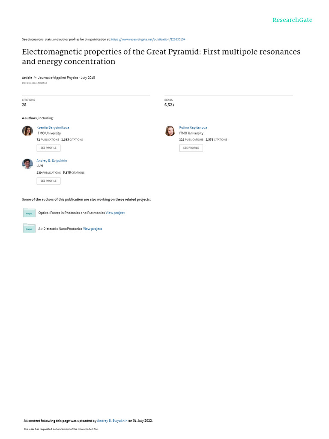Click the citations count 28
The height and width of the screenshot is (439, 329).
24,105
